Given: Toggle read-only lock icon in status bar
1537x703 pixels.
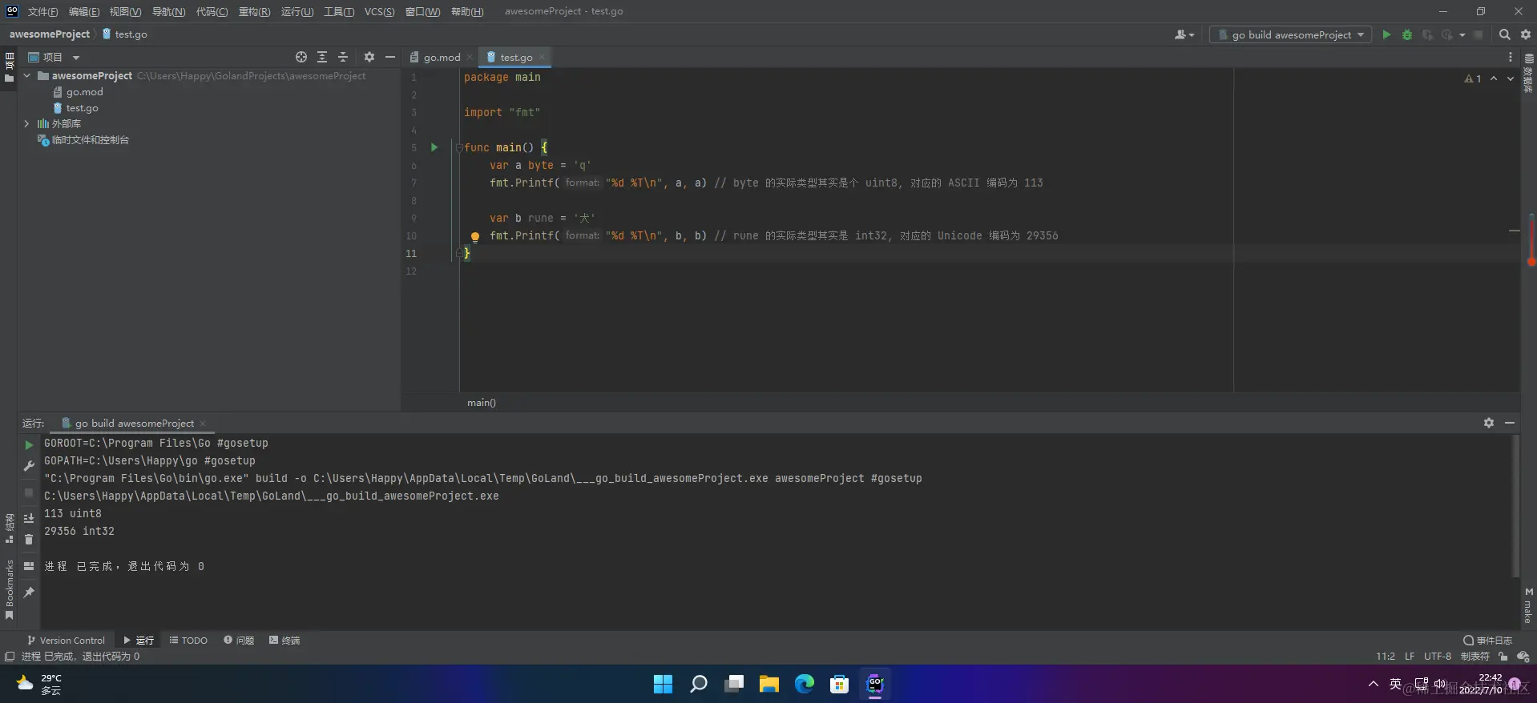Looking at the screenshot, I should click(x=1503, y=657).
